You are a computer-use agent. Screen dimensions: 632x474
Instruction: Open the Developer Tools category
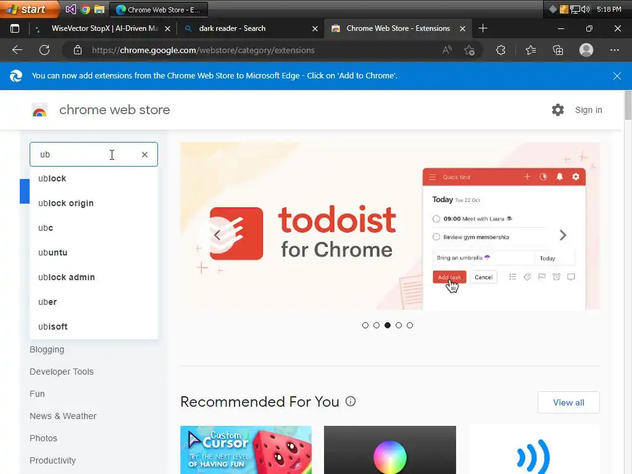coord(61,372)
